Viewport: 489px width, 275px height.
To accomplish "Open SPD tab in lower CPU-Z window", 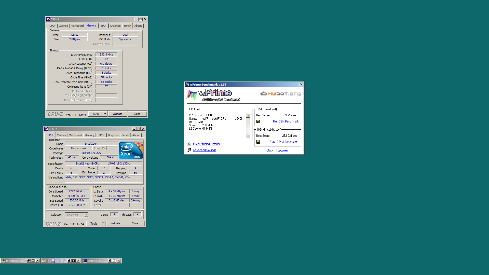I will [101, 135].
